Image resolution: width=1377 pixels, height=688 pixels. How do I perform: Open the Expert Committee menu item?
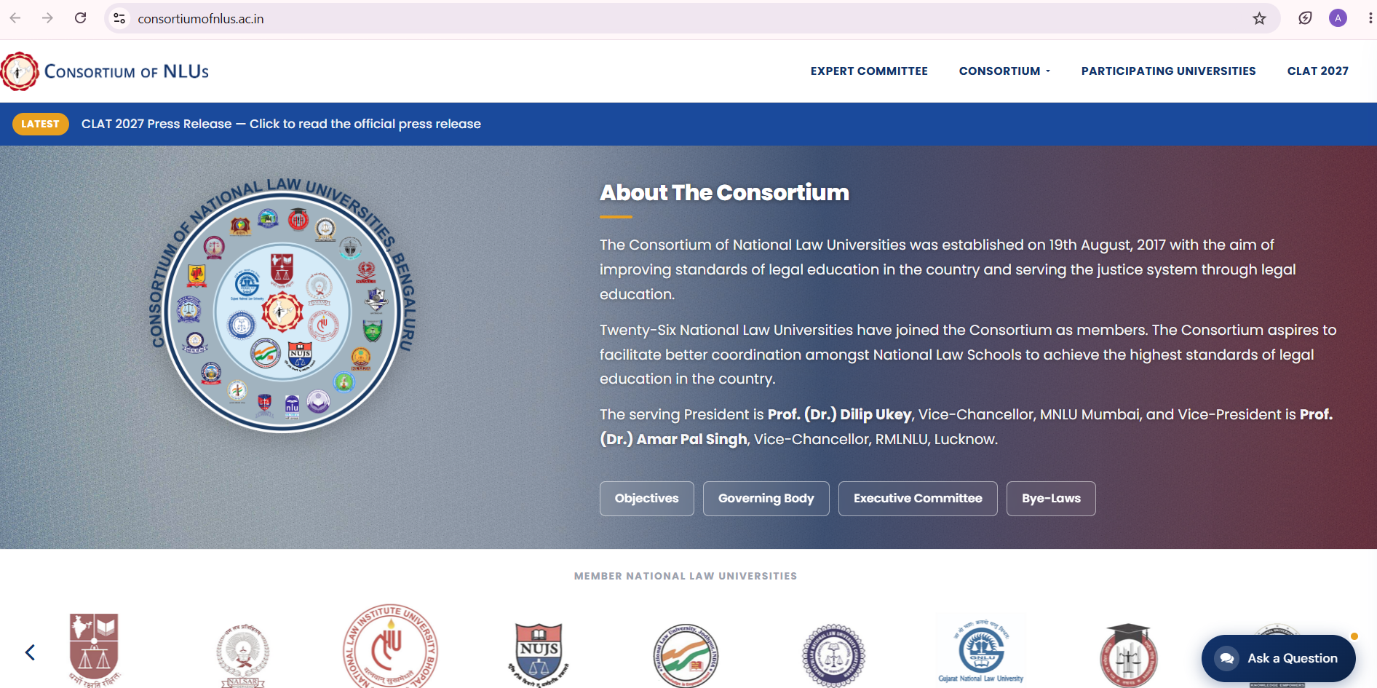click(x=869, y=71)
